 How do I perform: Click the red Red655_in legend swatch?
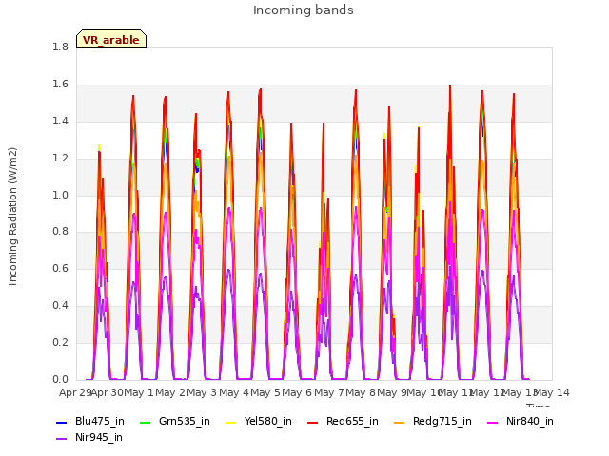(313, 422)
